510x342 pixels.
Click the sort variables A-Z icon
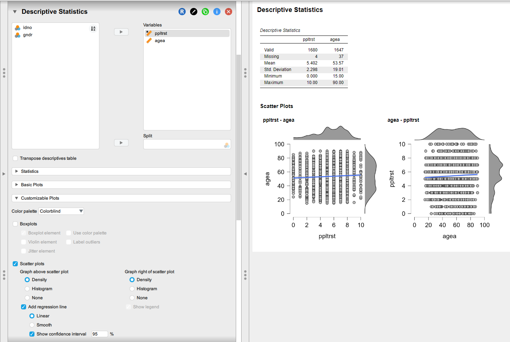[93, 29]
